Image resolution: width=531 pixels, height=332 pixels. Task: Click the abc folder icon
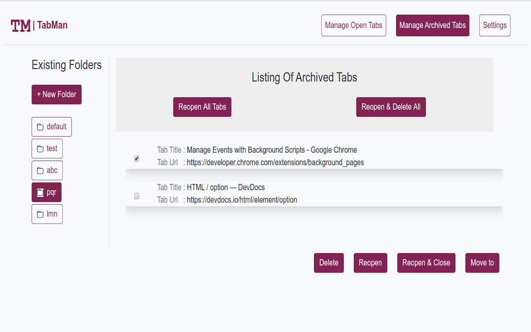click(40, 171)
